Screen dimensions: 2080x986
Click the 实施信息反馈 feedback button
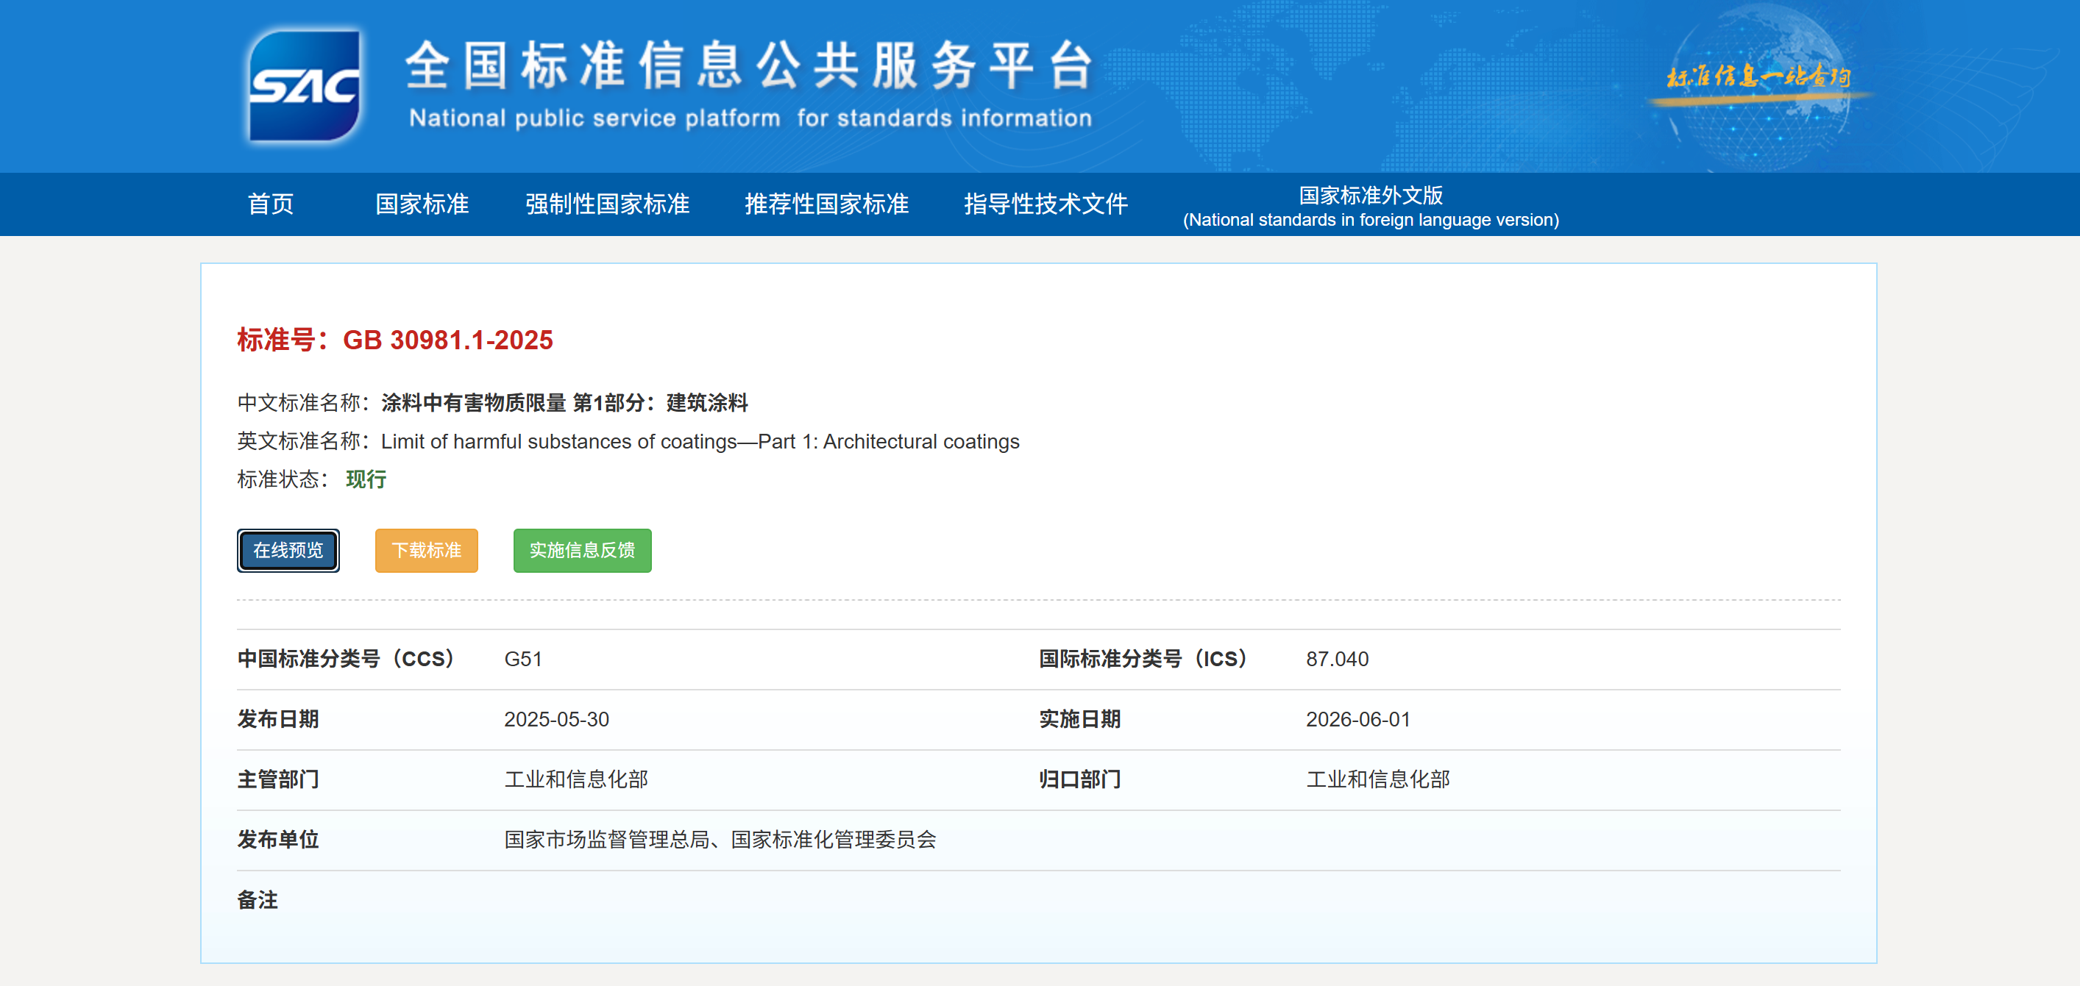(582, 550)
